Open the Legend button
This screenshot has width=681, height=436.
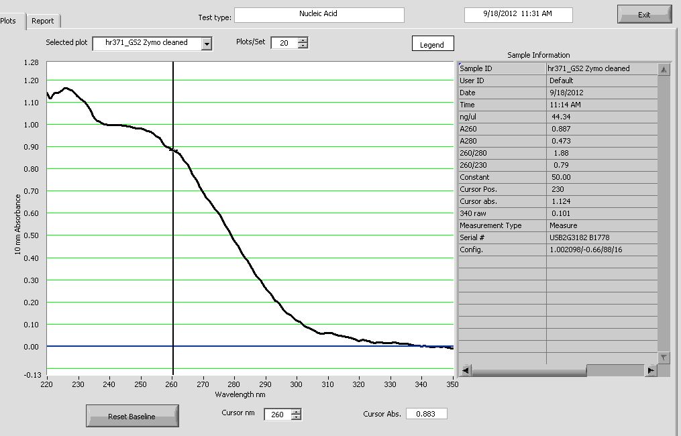coord(433,44)
